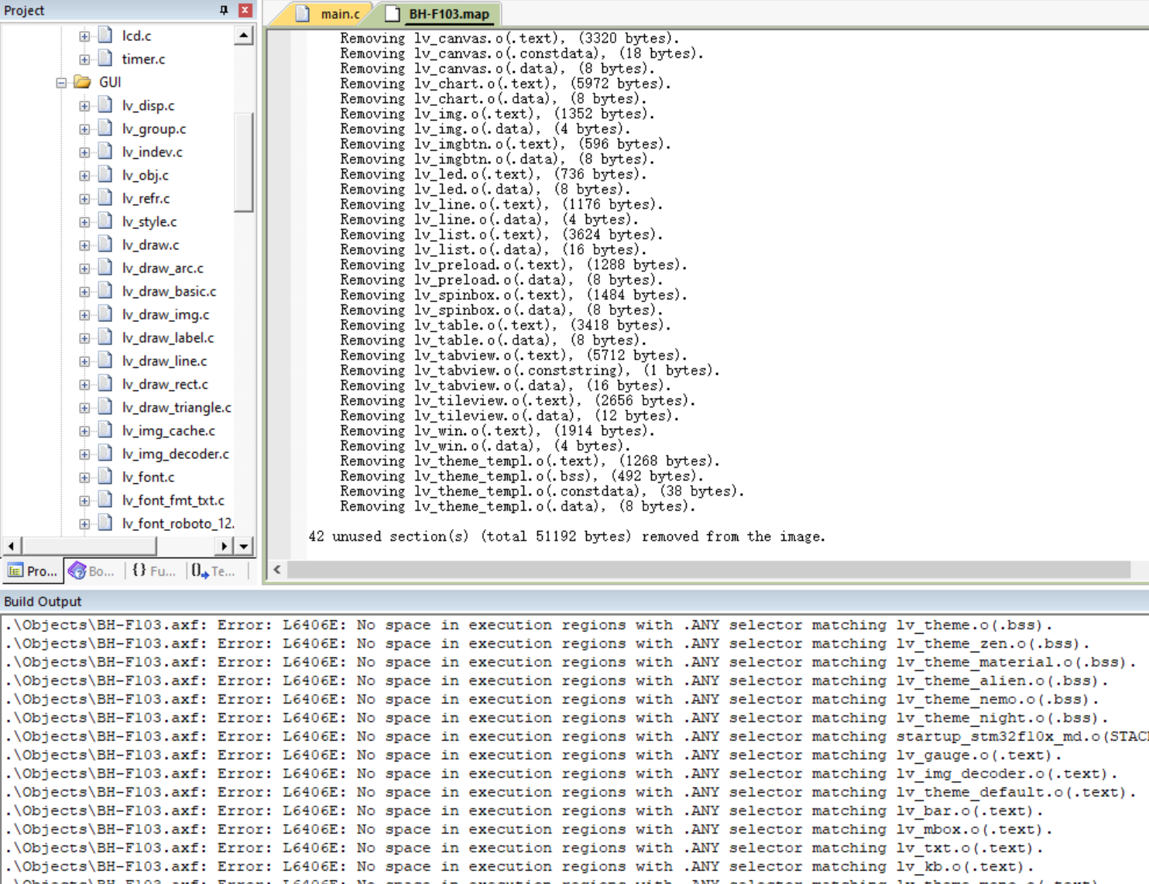This screenshot has height=884, width=1149.
Task: Click the lv_font_fmt_txt.c file icon
Action: [x=105, y=499]
